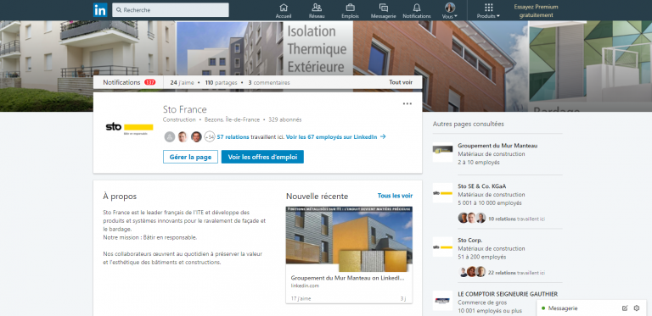Screen dimensions: 652x316
Task: Click the Gérer la page button
Action: pyautogui.click(x=190, y=157)
